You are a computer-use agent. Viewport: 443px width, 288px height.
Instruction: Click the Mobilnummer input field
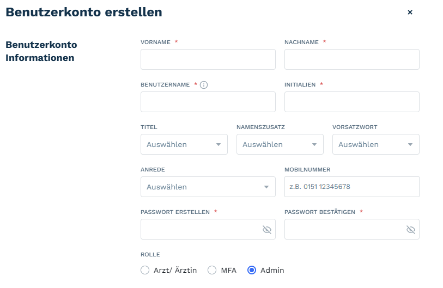tap(352, 187)
